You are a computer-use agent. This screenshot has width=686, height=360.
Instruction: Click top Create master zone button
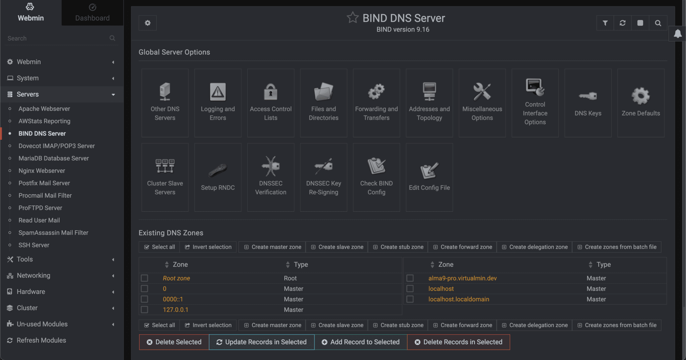coord(272,247)
